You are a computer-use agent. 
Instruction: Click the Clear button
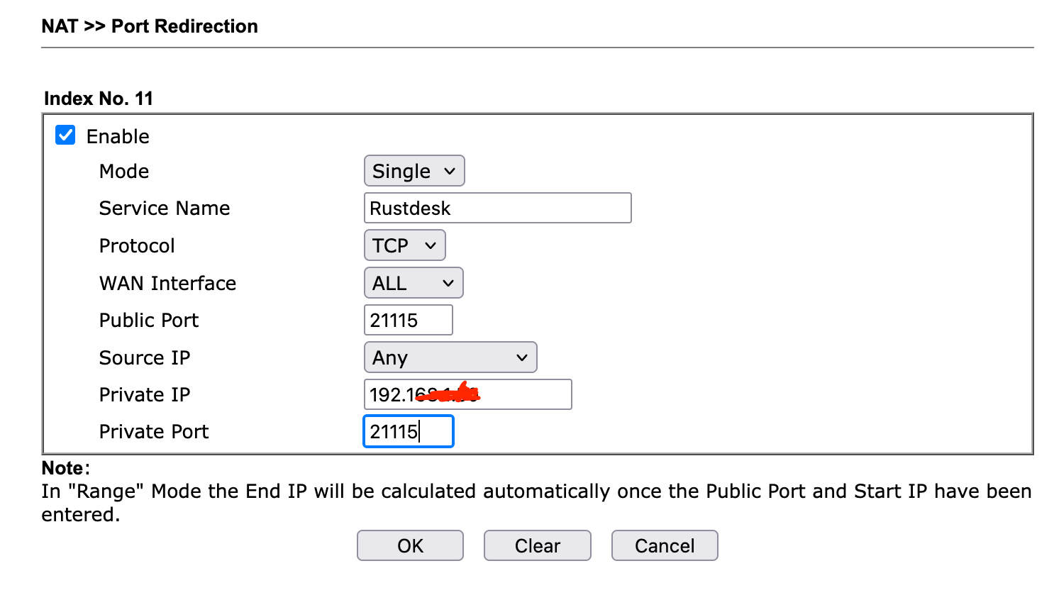point(537,545)
